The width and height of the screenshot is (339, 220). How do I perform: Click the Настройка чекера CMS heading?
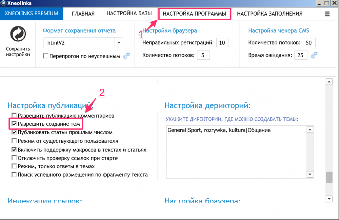278,31
